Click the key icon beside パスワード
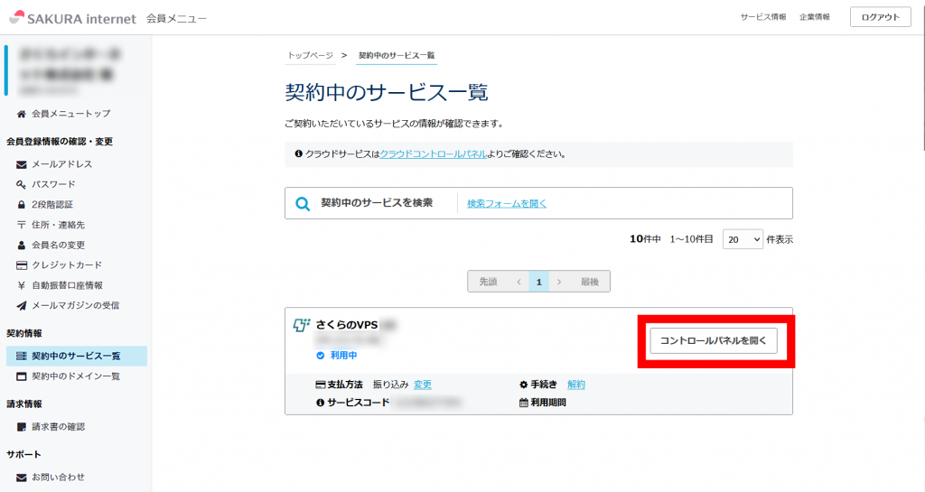Image resolution: width=925 pixels, height=492 pixels. tap(22, 184)
